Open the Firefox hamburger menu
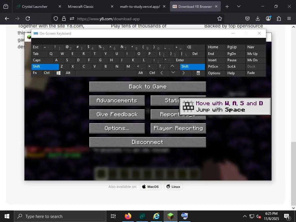Viewport: 296px width, 222px height. 289,18
